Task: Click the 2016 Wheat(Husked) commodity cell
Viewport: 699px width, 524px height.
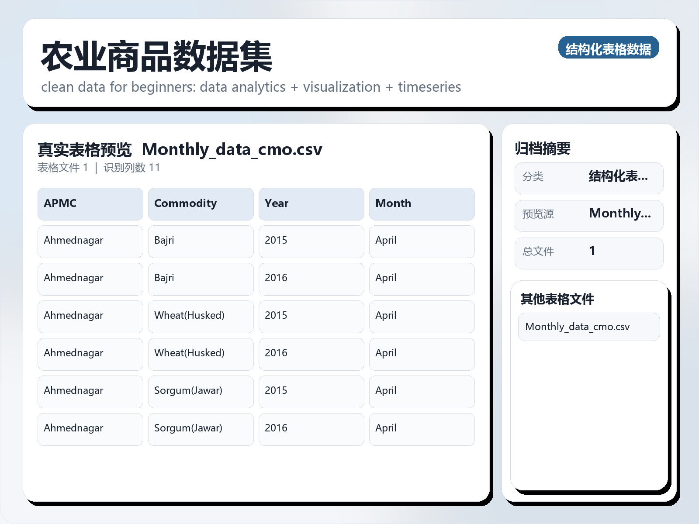Action: [x=201, y=354]
